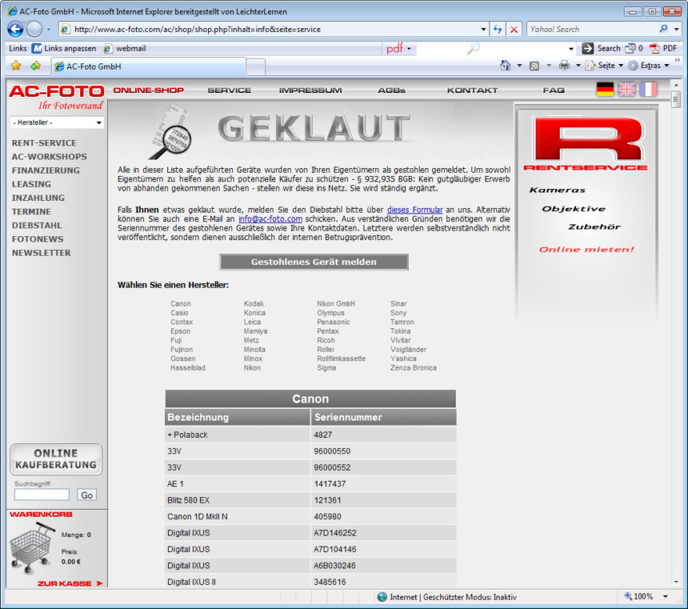Click the red Rentservice R banner
Screen dimensions: 688x609
(586, 144)
